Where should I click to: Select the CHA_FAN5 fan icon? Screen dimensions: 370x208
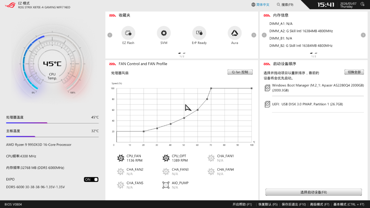point(121,185)
